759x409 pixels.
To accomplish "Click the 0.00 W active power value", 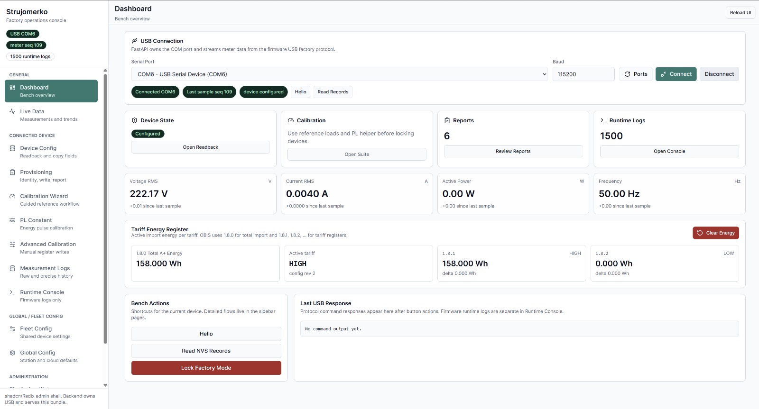I will point(459,194).
